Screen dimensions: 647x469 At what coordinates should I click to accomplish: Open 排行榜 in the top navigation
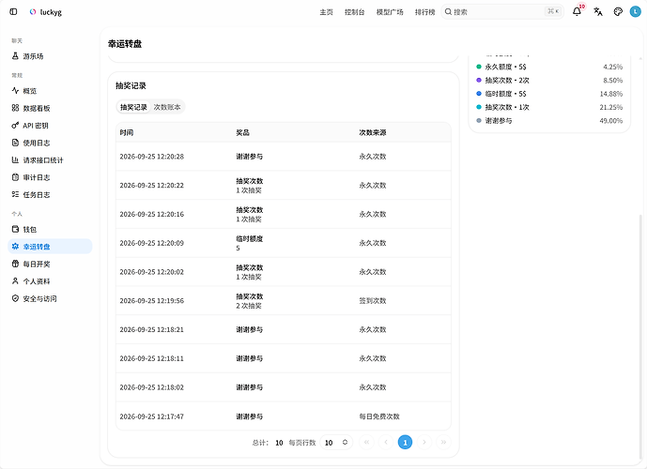[x=425, y=12]
